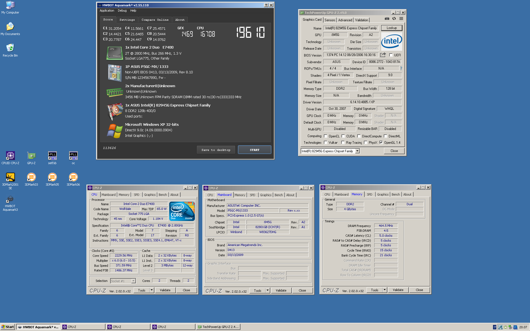Click GPU-Z screenshot camera icon
Image resolution: width=530 pixels, height=331 pixels.
coord(387,18)
